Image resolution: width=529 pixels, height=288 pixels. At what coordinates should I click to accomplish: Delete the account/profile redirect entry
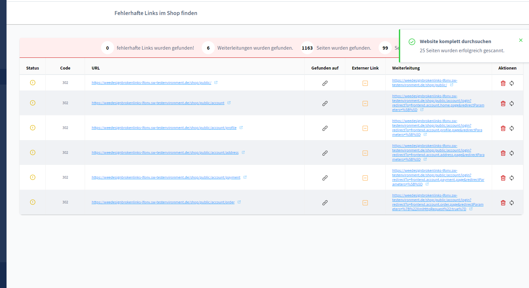coord(503,128)
